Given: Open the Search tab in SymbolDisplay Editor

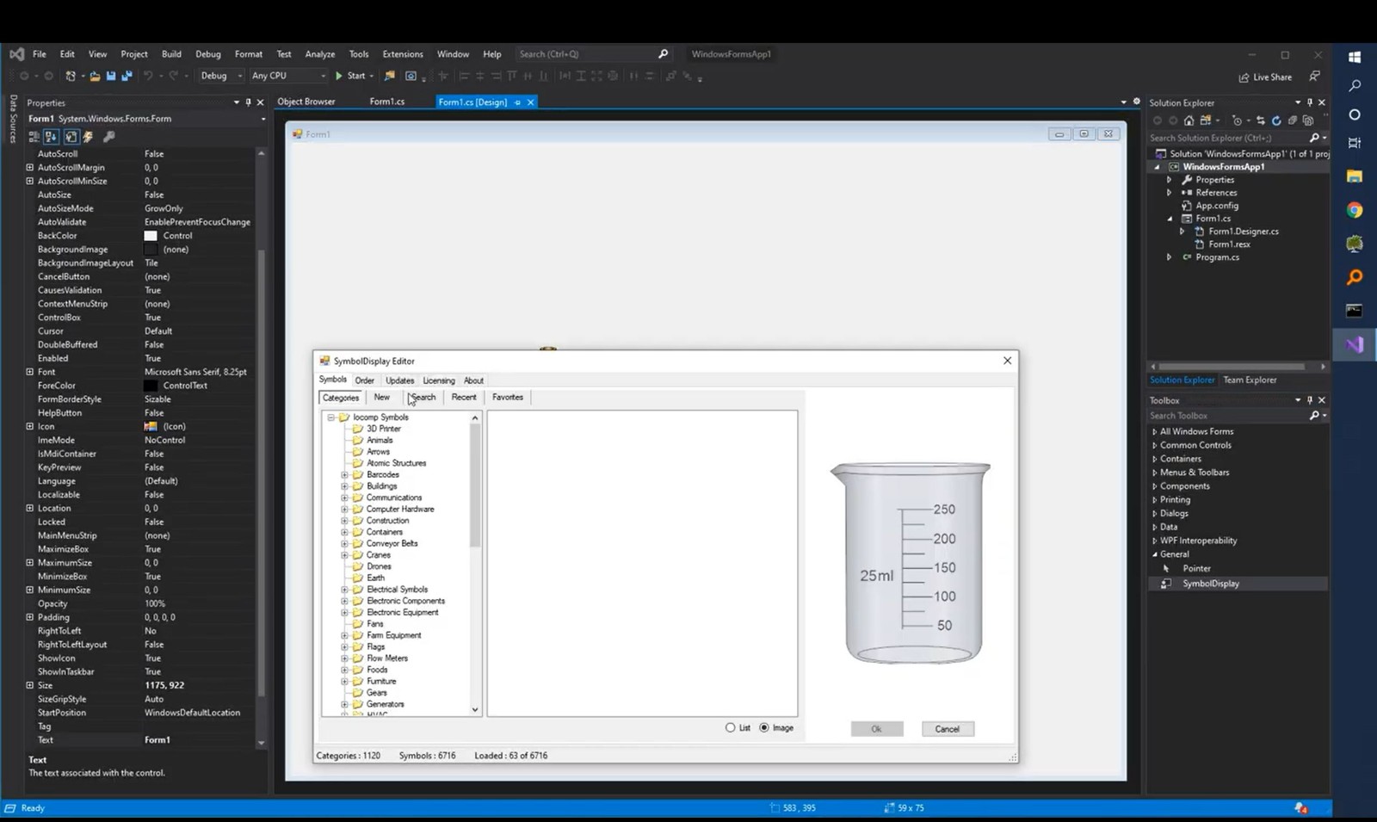Looking at the screenshot, I should click(423, 398).
